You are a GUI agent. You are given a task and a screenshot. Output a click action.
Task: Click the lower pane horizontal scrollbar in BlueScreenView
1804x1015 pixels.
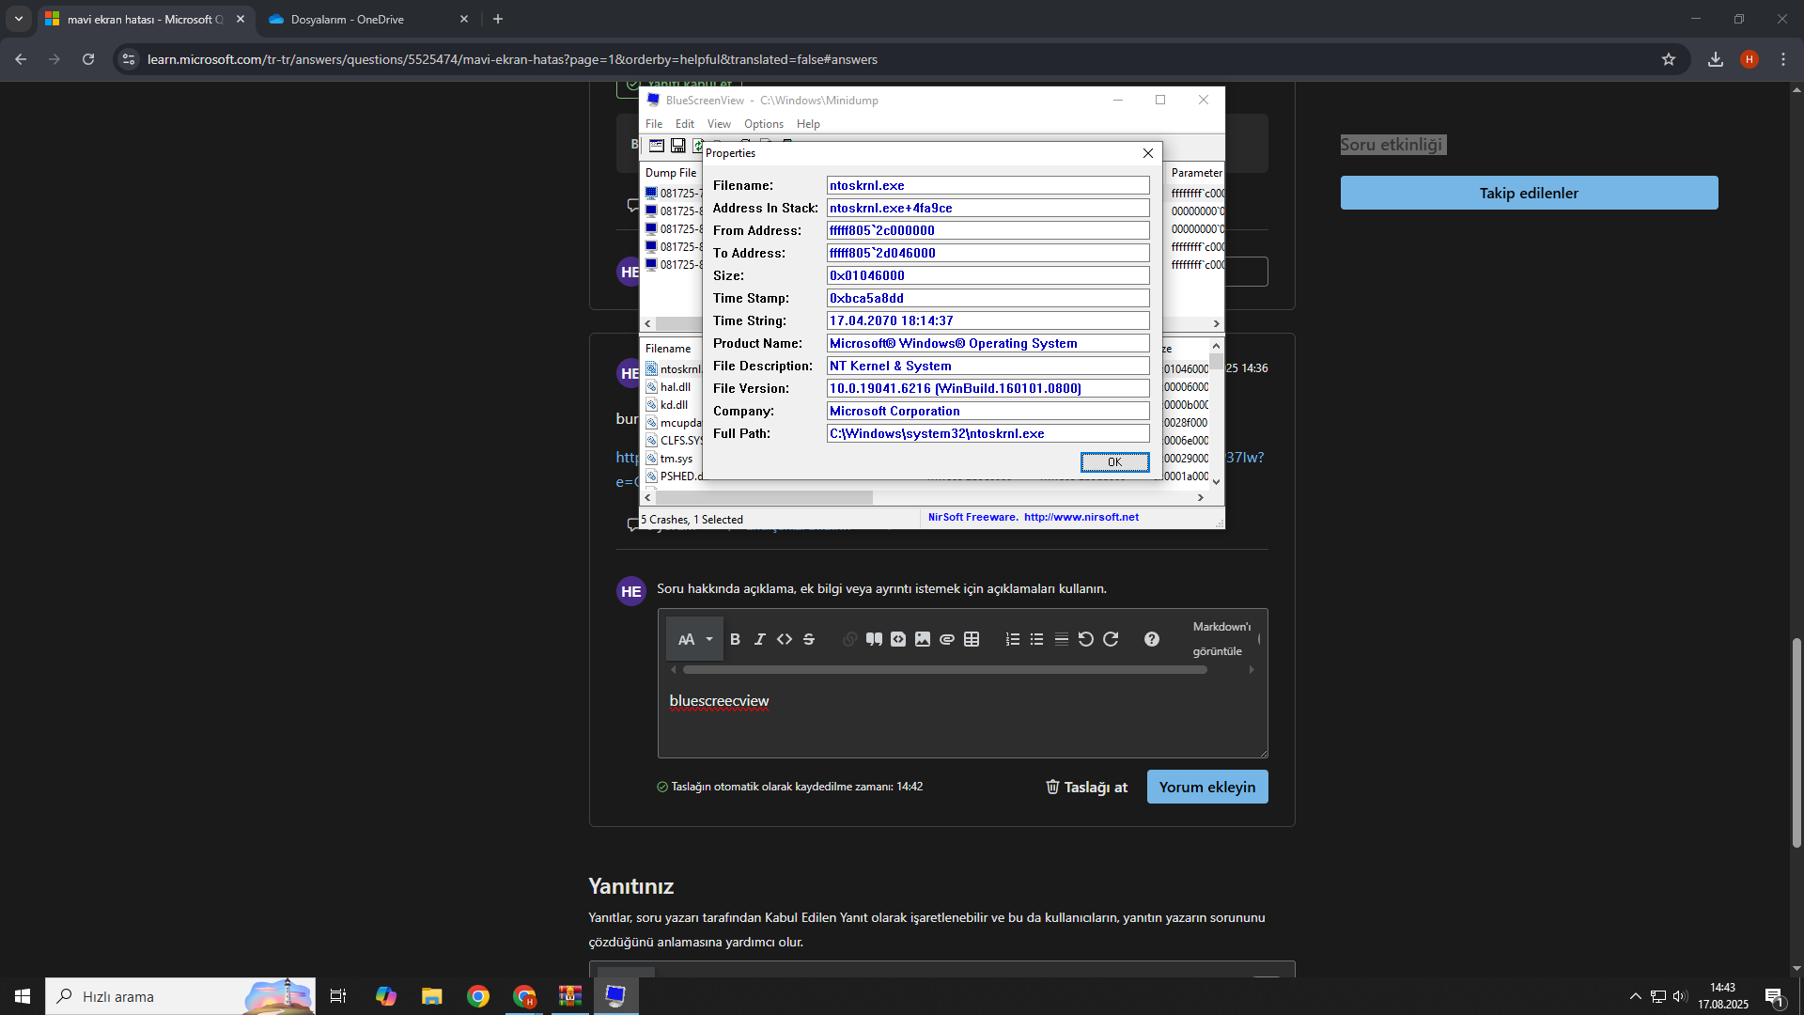click(763, 497)
